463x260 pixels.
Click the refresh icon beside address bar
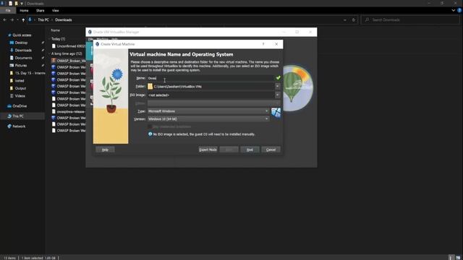354,20
